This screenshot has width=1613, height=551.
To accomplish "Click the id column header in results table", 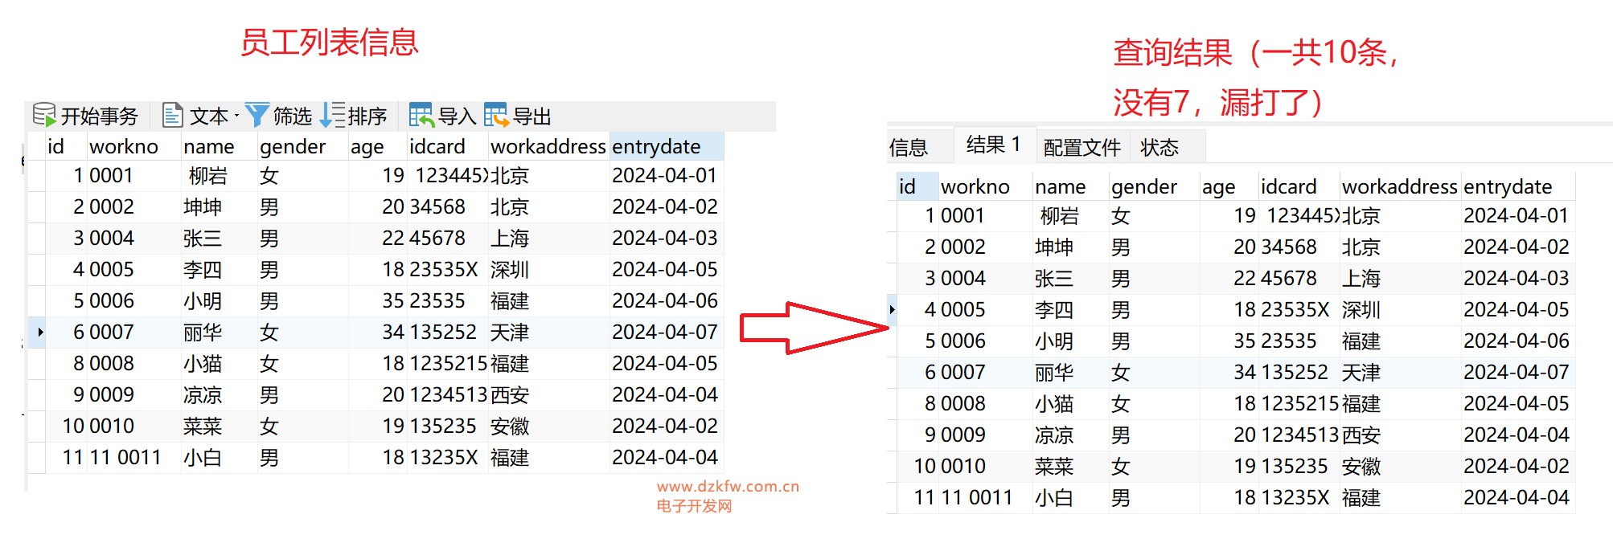I will click(907, 186).
